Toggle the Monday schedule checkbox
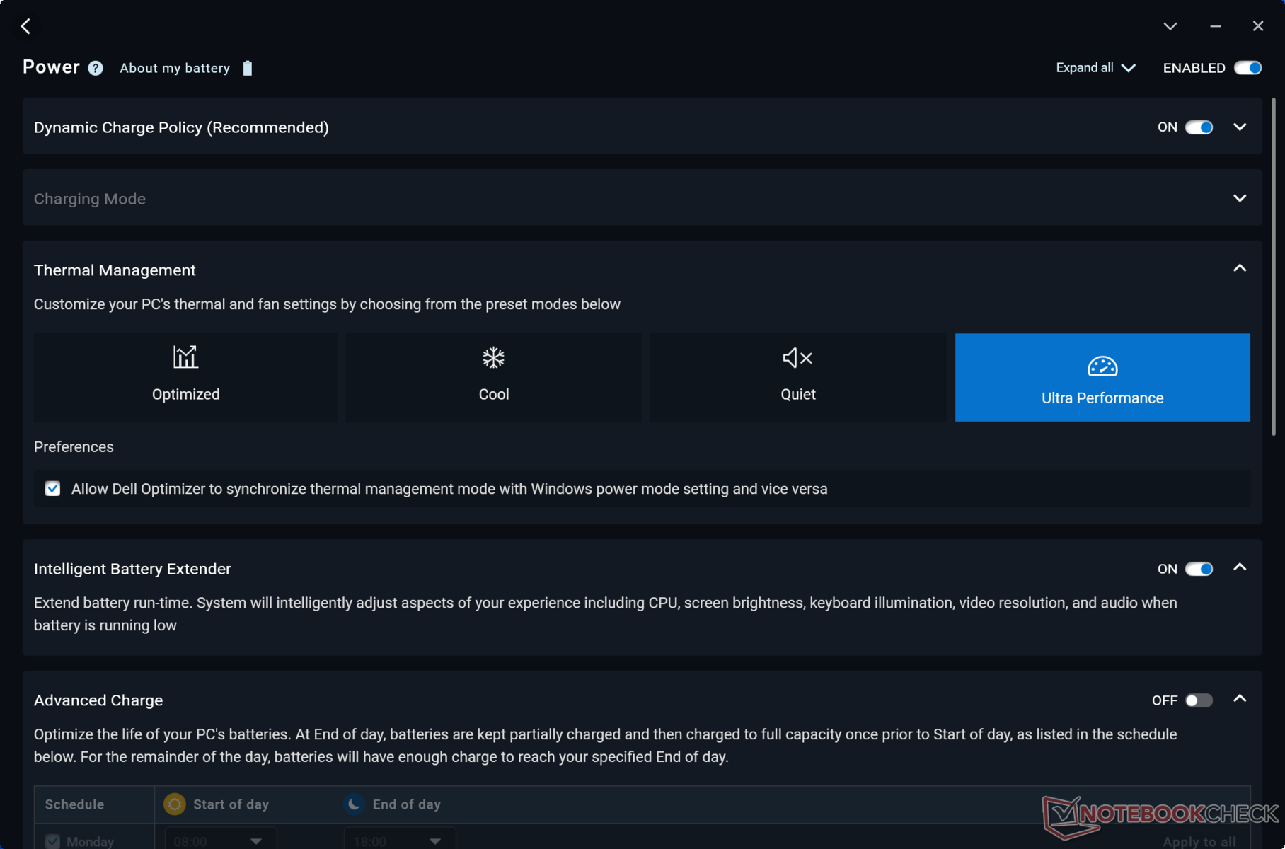The height and width of the screenshot is (849, 1285). click(52, 841)
